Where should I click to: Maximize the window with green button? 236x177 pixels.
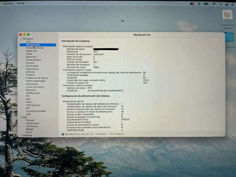[x=28, y=35]
